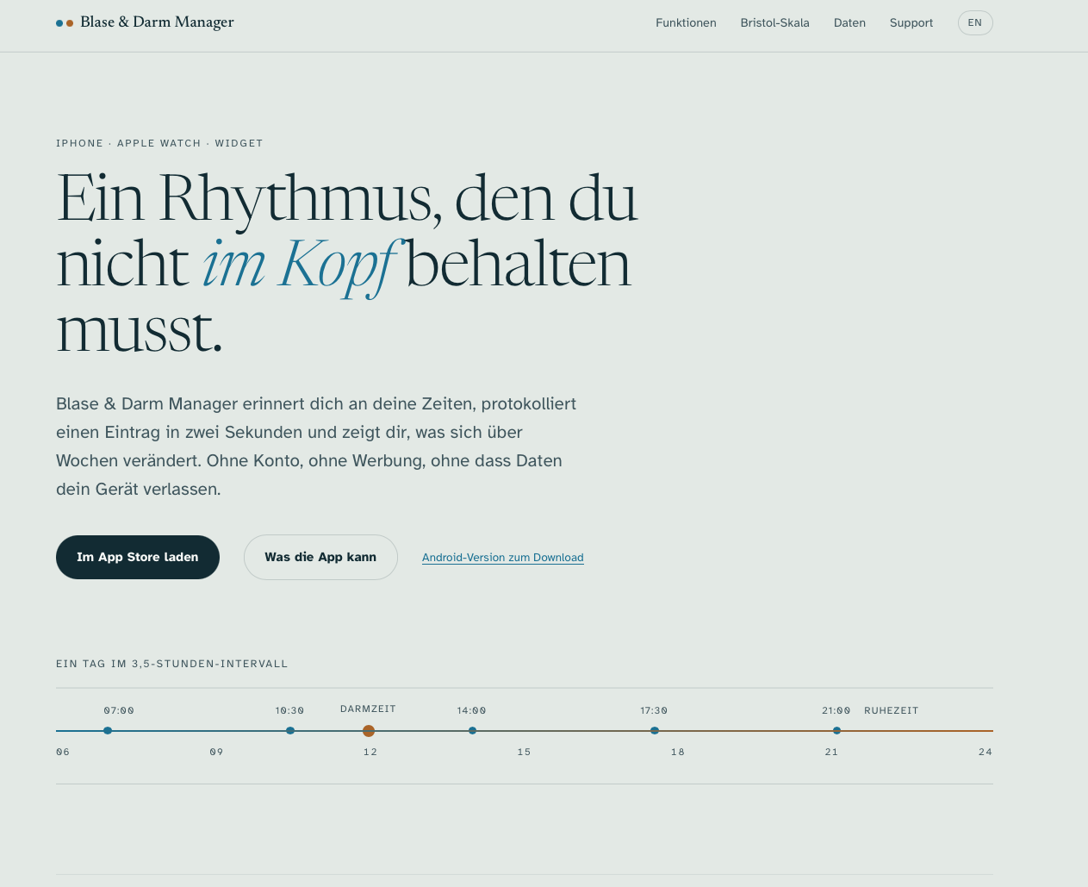The image size is (1088, 887).
Task: Click the 'IPHONE · APPLE WATCH · WIDGET' tagline
Action: click(x=159, y=143)
